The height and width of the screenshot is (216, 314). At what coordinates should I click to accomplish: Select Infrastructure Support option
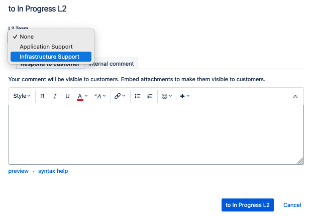[51, 57]
